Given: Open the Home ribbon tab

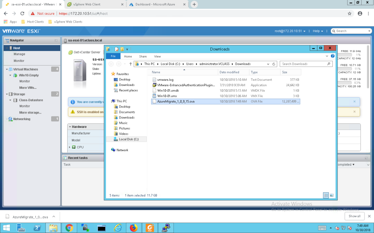Looking at the screenshot, I should (x=128, y=56).
